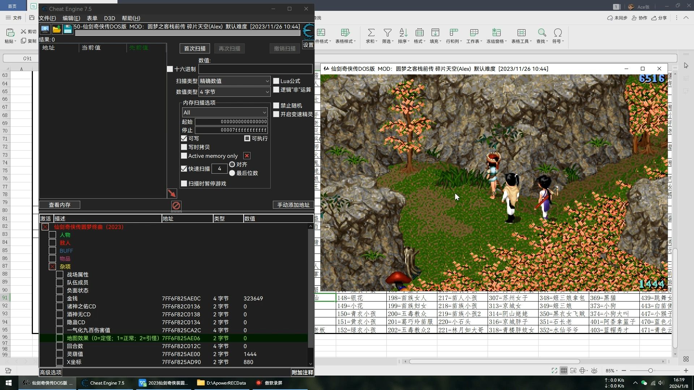Check the 禁止随机 checkbox
Image resolution: width=694 pixels, height=390 pixels.
pyautogui.click(x=276, y=105)
